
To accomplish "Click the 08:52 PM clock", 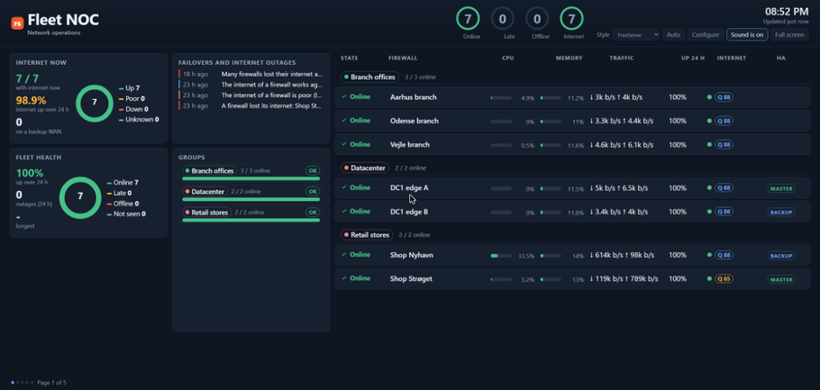I will click(787, 12).
